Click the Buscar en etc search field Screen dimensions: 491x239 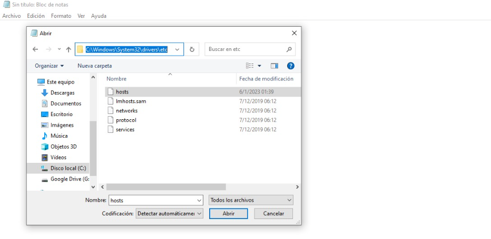250,49
